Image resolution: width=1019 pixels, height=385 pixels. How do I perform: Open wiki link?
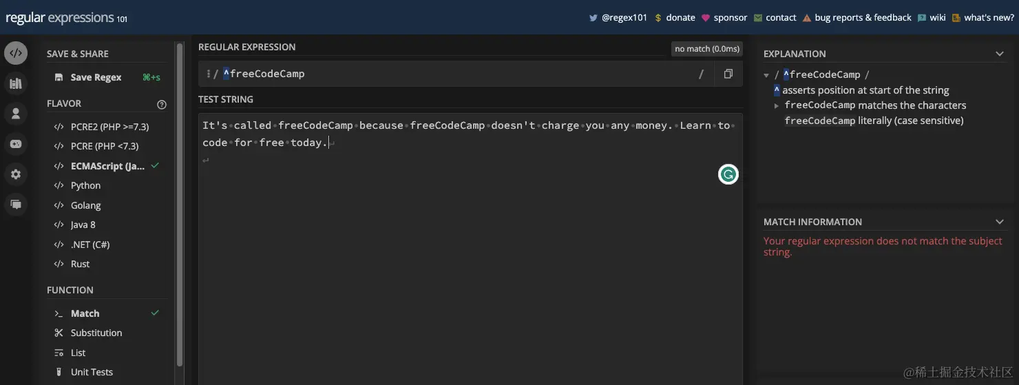click(x=938, y=18)
